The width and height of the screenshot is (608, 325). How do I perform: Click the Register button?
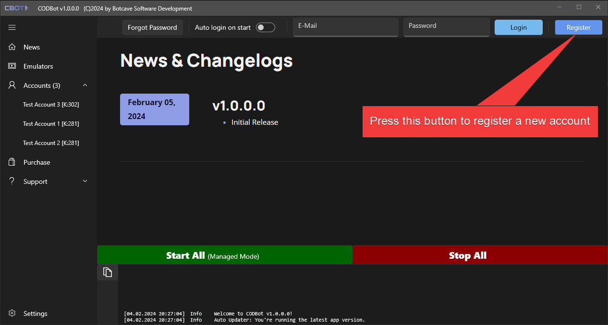coord(578,28)
